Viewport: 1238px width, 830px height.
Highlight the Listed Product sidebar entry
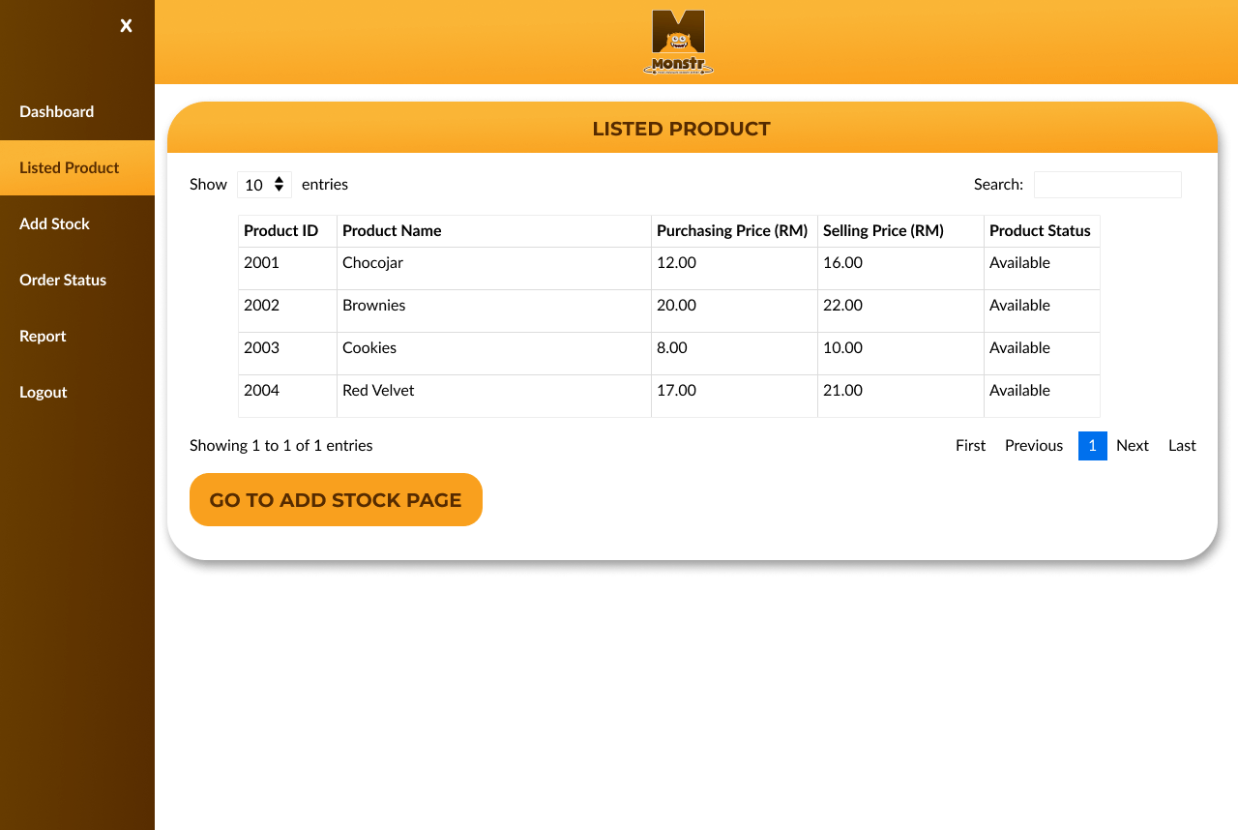(69, 167)
